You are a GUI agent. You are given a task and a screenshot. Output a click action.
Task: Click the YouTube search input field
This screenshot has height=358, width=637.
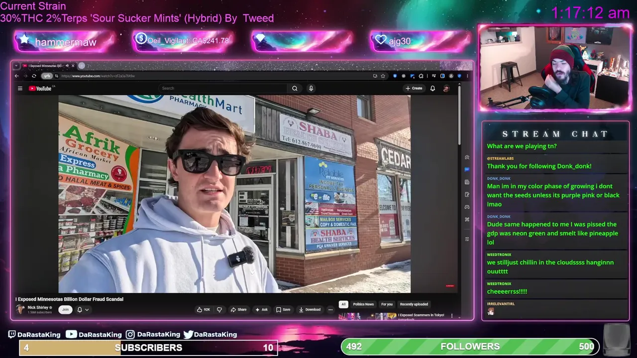point(223,89)
